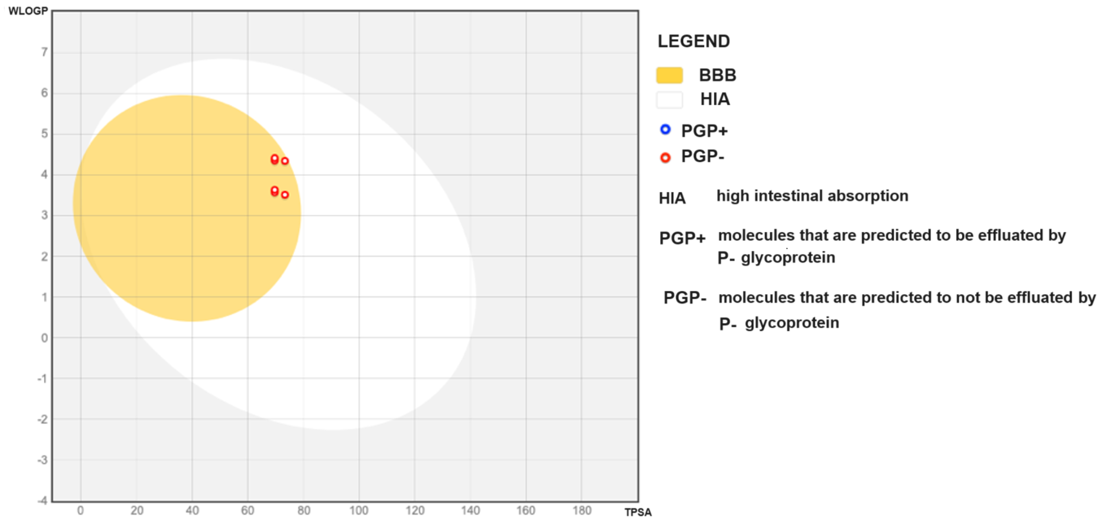Click the x-axis tick label 100
Image resolution: width=1105 pixels, height=525 pixels.
tap(358, 510)
